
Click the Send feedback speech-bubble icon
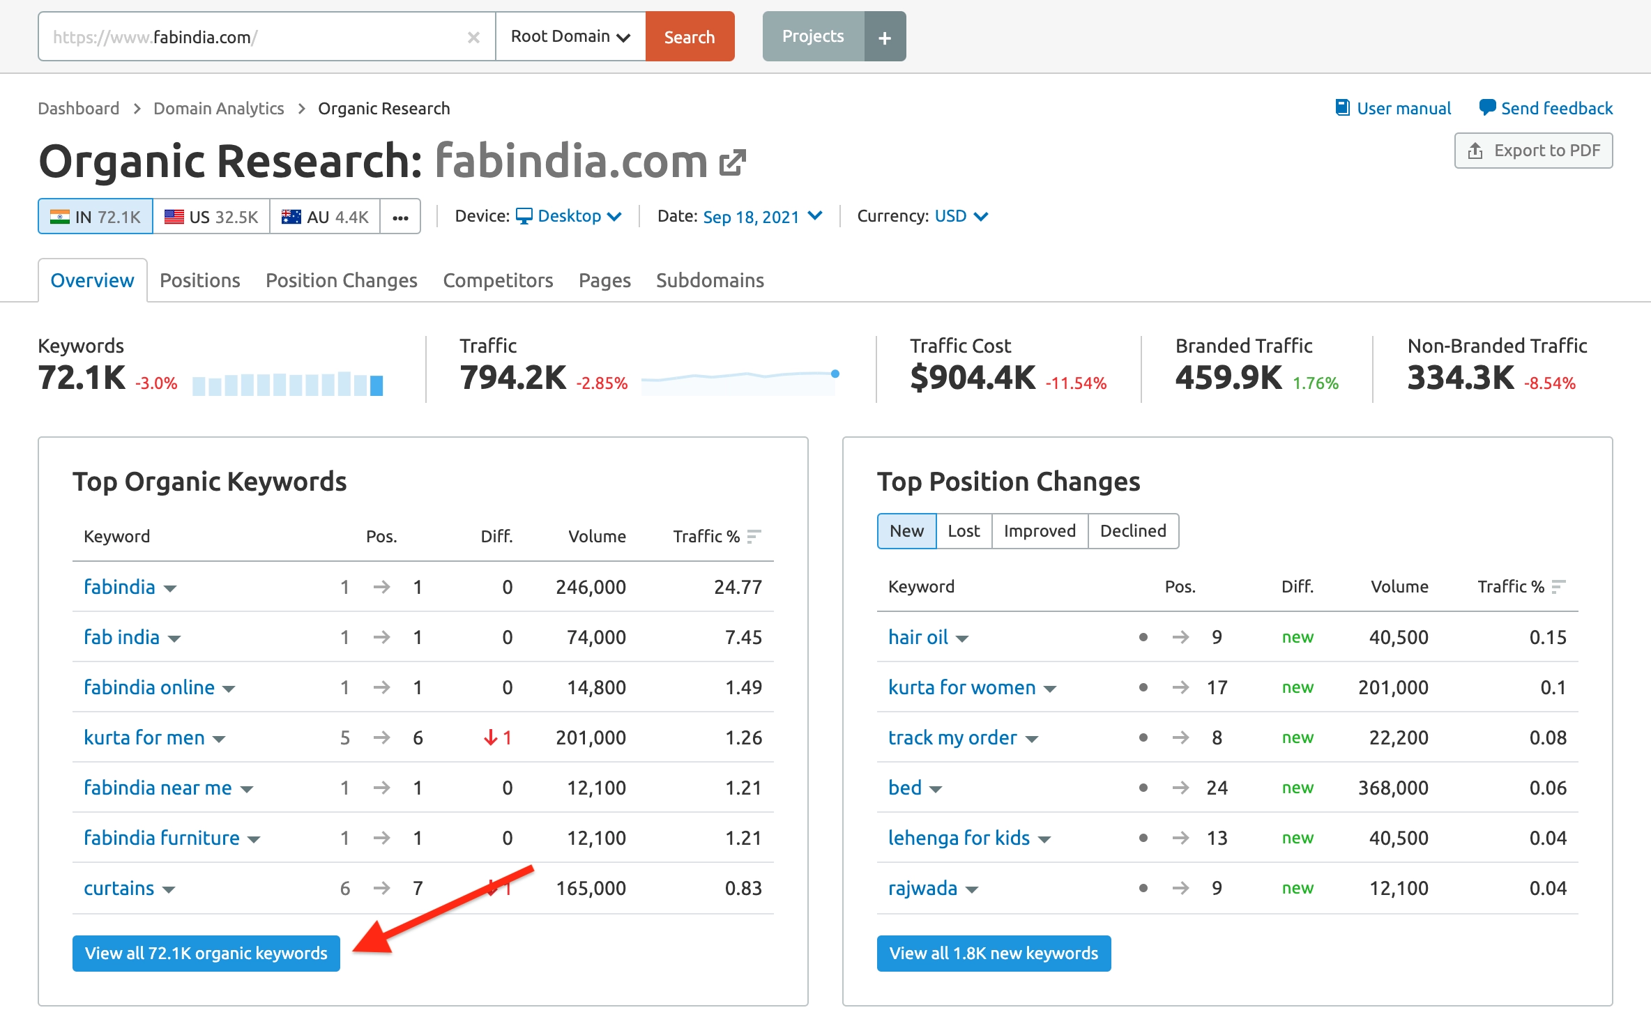[1488, 107]
